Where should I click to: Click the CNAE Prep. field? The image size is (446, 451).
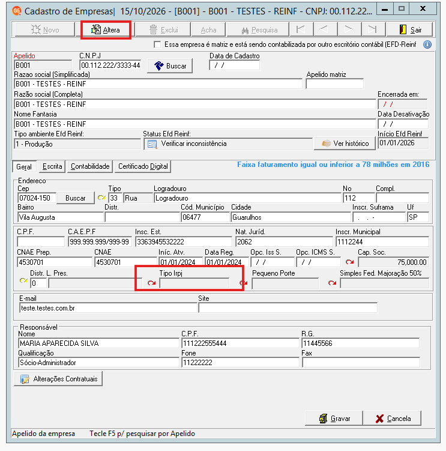click(x=55, y=262)
